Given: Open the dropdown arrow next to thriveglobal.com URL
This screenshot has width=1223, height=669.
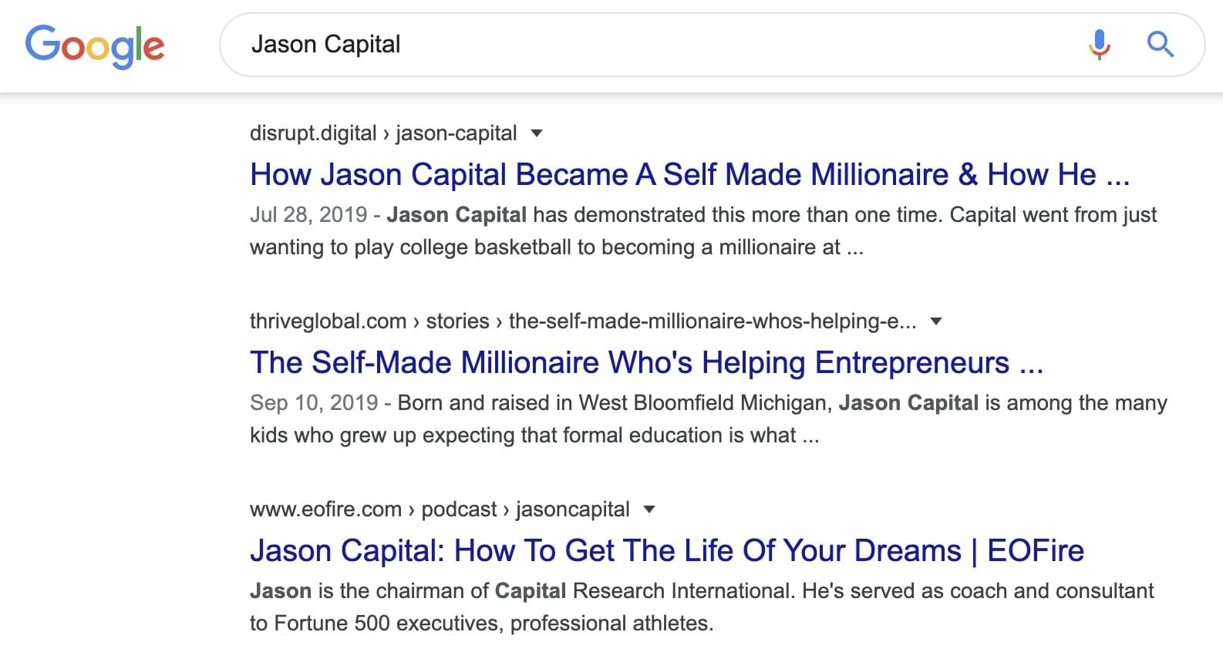Looking at the screenshot, I should [x=936, y=321].
